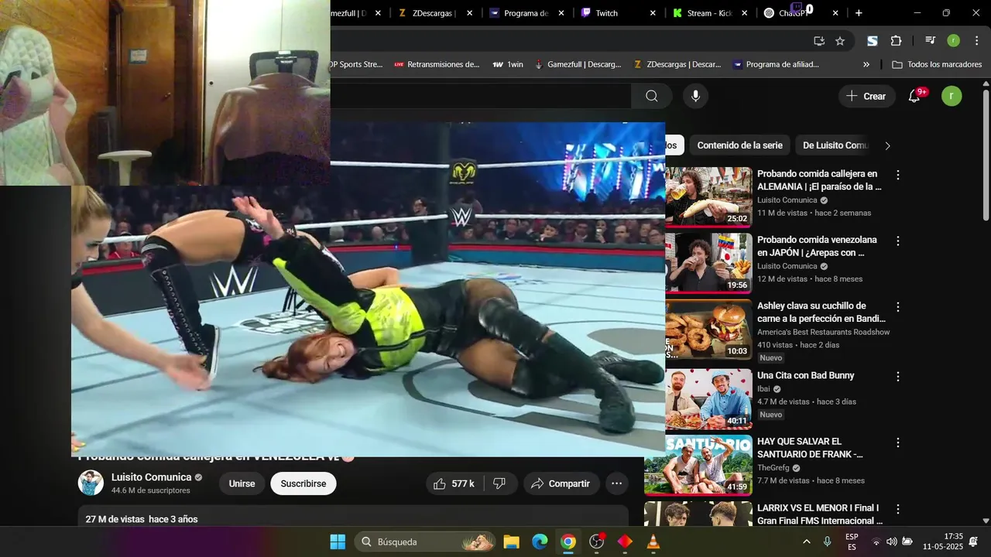
Task: Click taskbar Búsqueda search box
Action: 426,542
